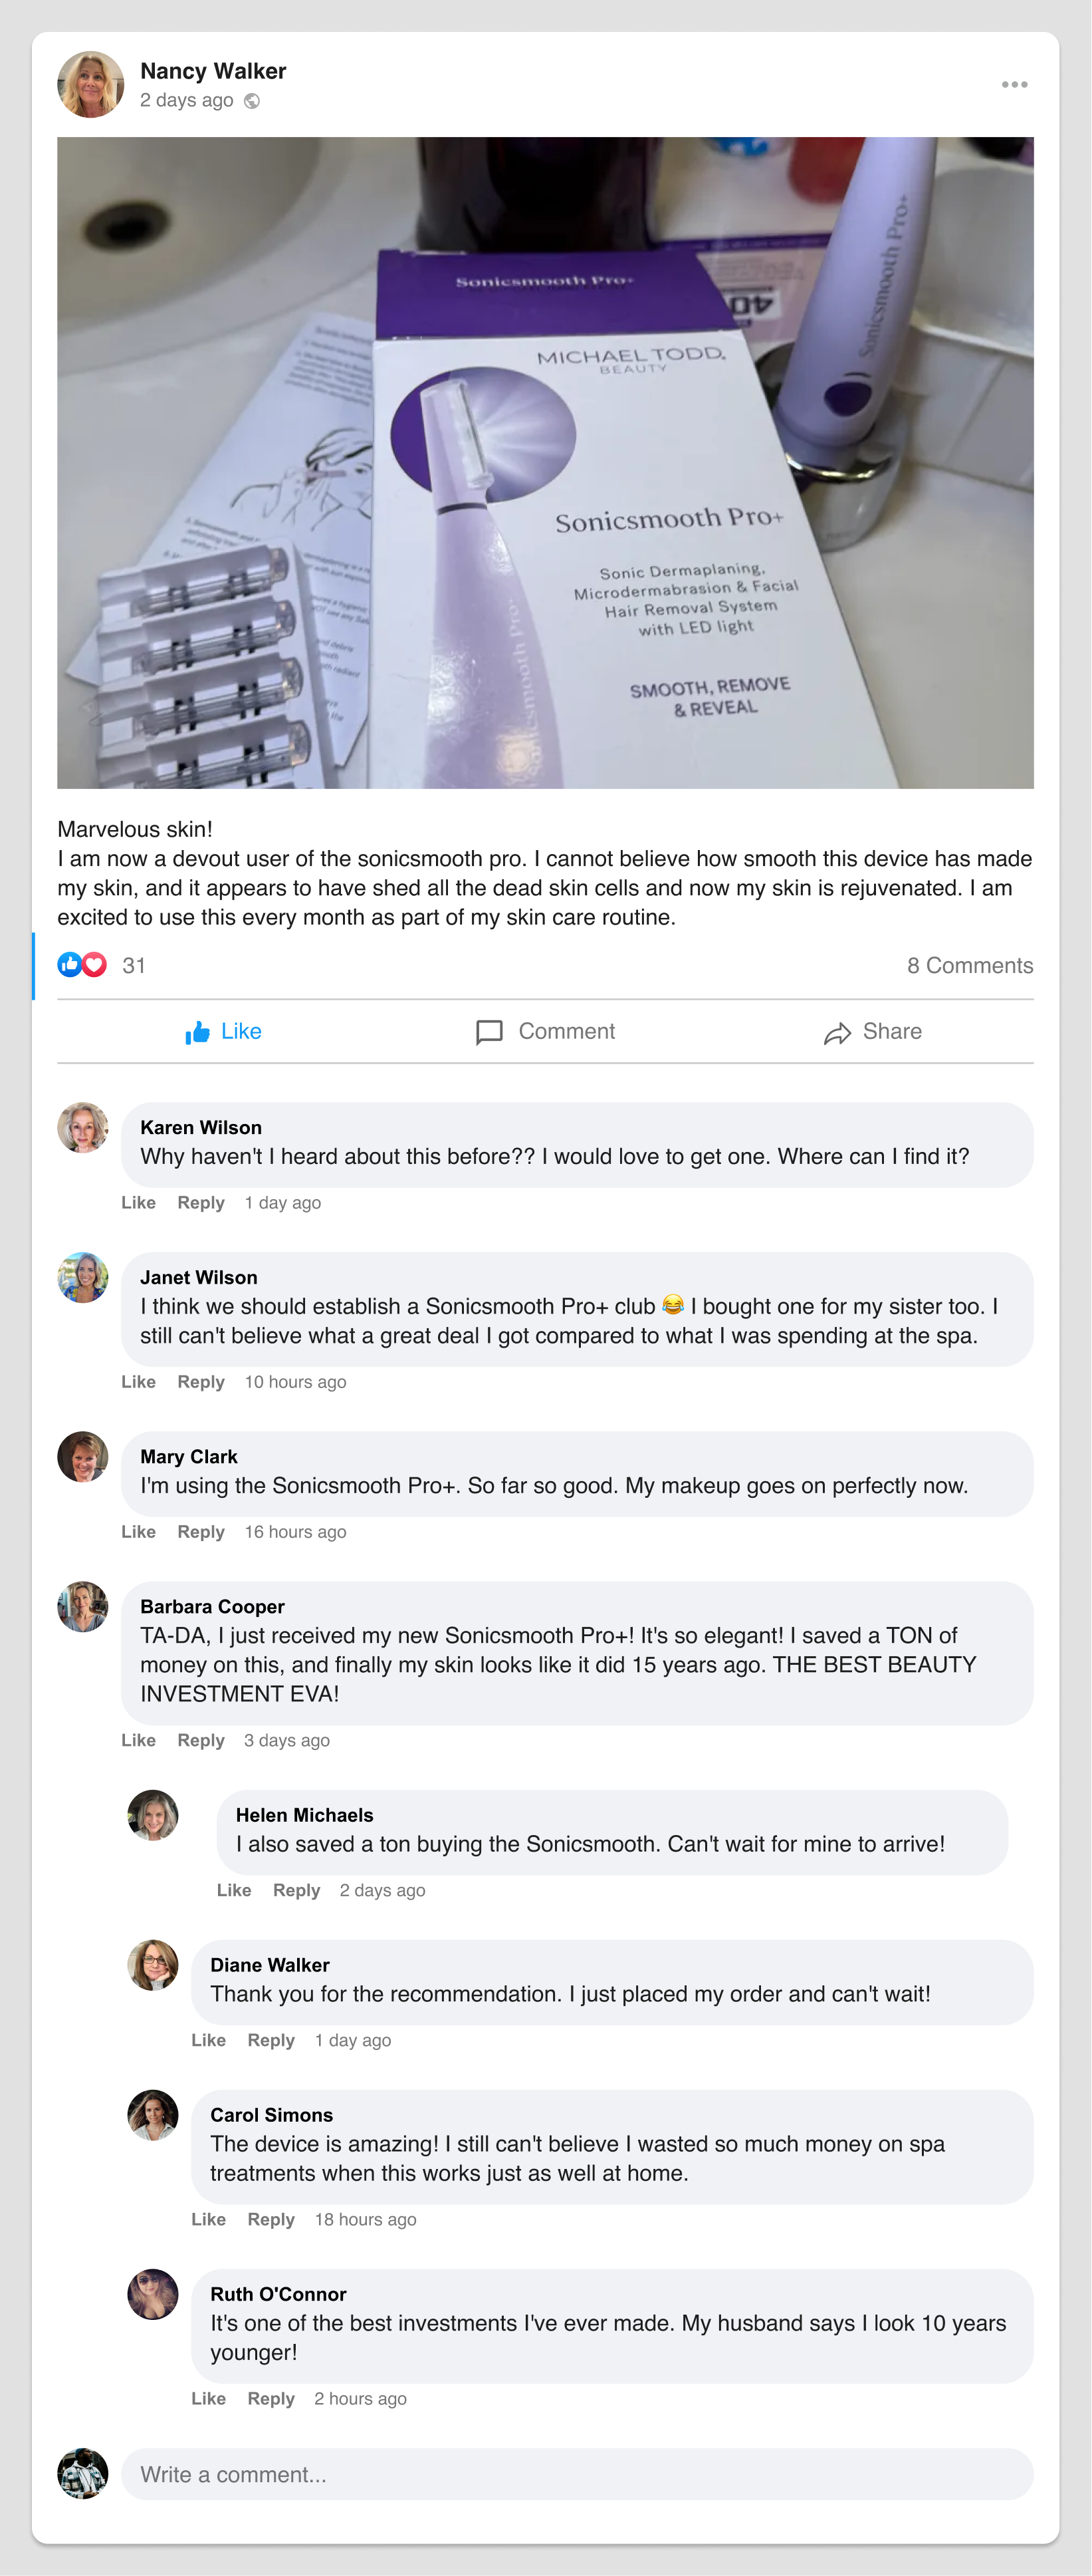Open the Nancy Walker profile name
Viewport: 1092px width, 2576px height.
click(213, 71)
